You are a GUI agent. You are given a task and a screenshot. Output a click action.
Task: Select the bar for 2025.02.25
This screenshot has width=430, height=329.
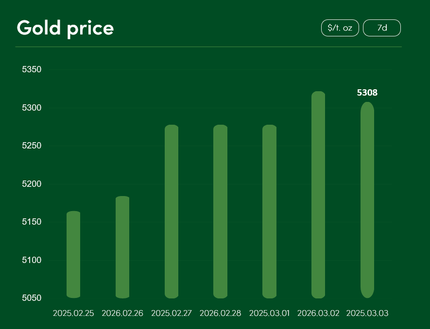point(73,254)
